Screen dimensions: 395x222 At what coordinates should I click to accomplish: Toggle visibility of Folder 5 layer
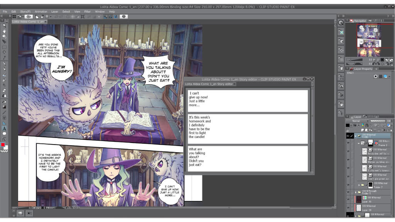(348, 192)
